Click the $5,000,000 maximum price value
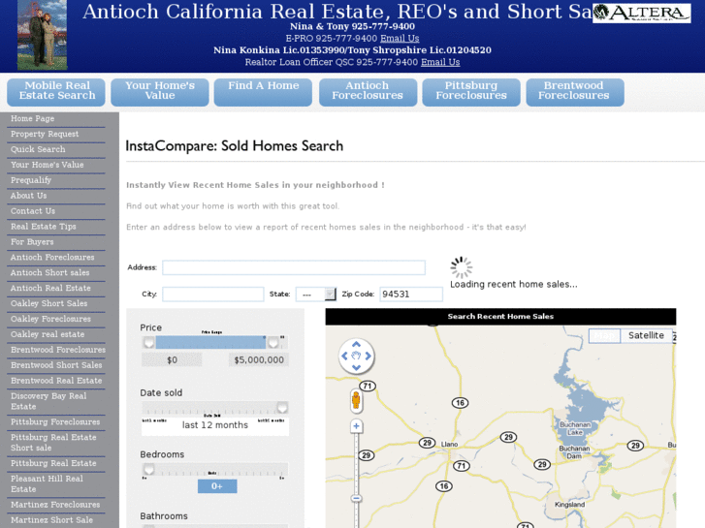This screenshot has width=705, height=528. click(x=259, y=360)
